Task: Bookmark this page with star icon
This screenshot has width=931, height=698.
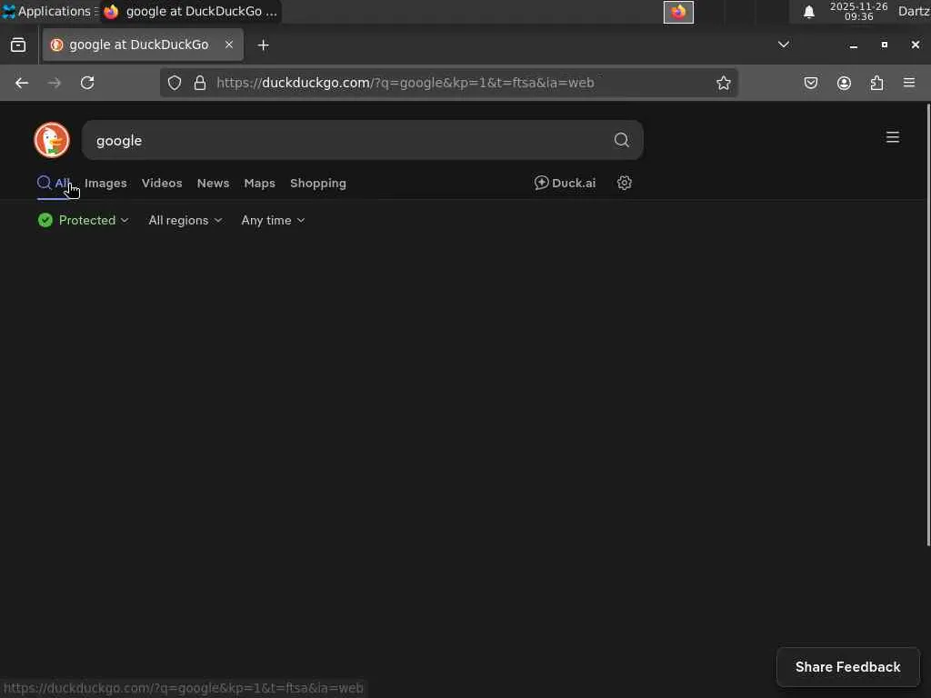Action: click(723, 83)
